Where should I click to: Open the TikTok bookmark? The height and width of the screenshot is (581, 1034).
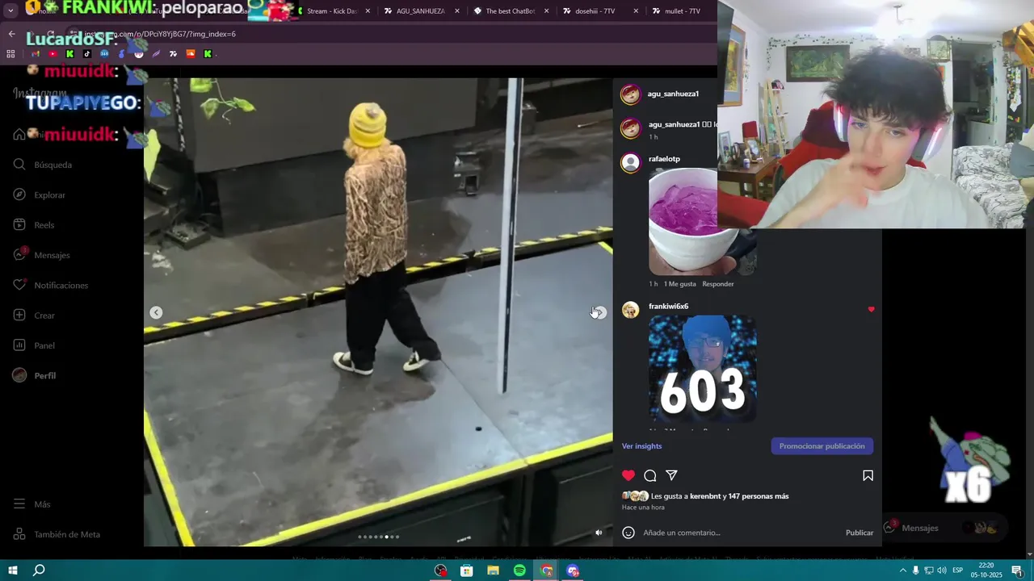87,54
